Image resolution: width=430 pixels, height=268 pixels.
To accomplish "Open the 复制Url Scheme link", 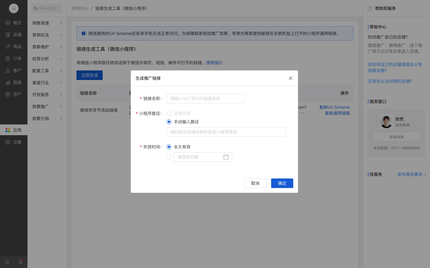I will click(x=334, y=107).
